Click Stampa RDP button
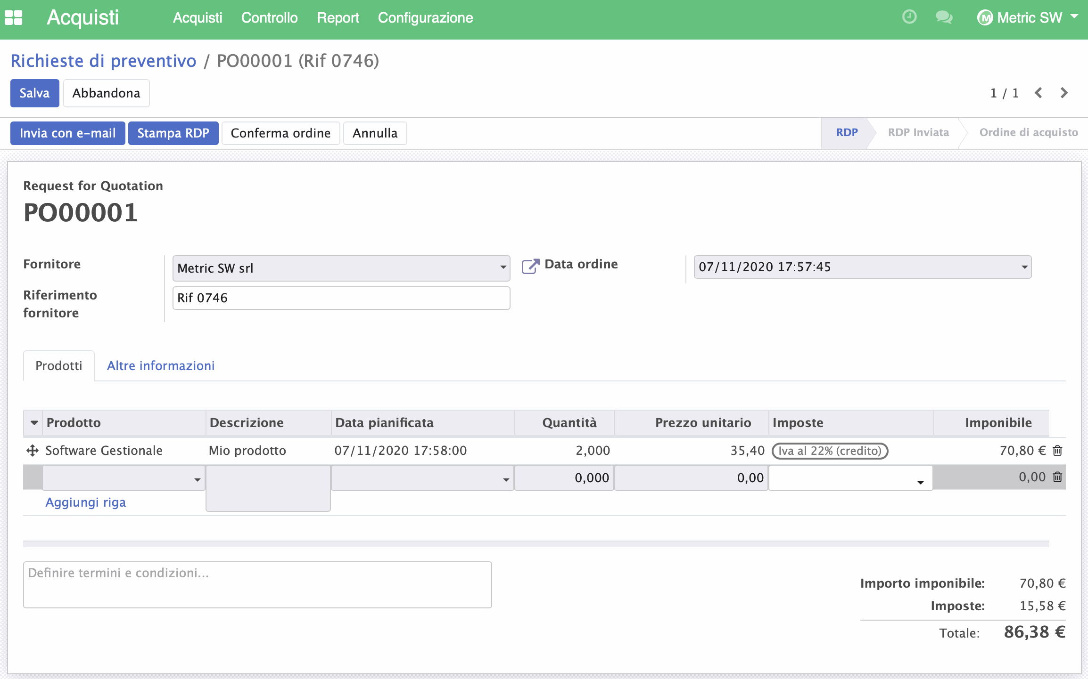Image resolution: width=1088 pixels, height=679 pixels. click(173, 133)
